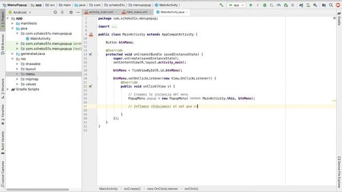
Task: Click onClick() in bottom breadcrumb
Action: pyautogui.click(x=191, y=189)
